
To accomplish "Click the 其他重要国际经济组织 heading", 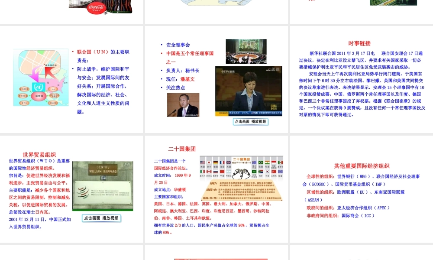I will coord(362,166).
